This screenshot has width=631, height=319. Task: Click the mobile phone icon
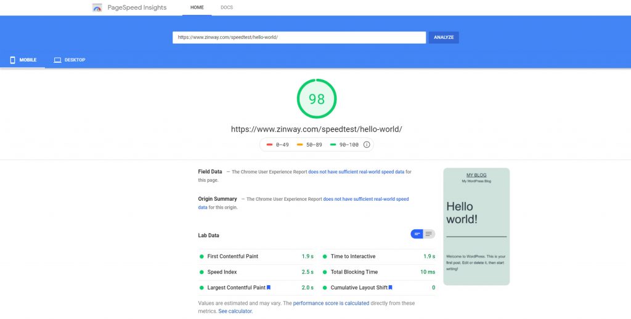coord(12,60)
